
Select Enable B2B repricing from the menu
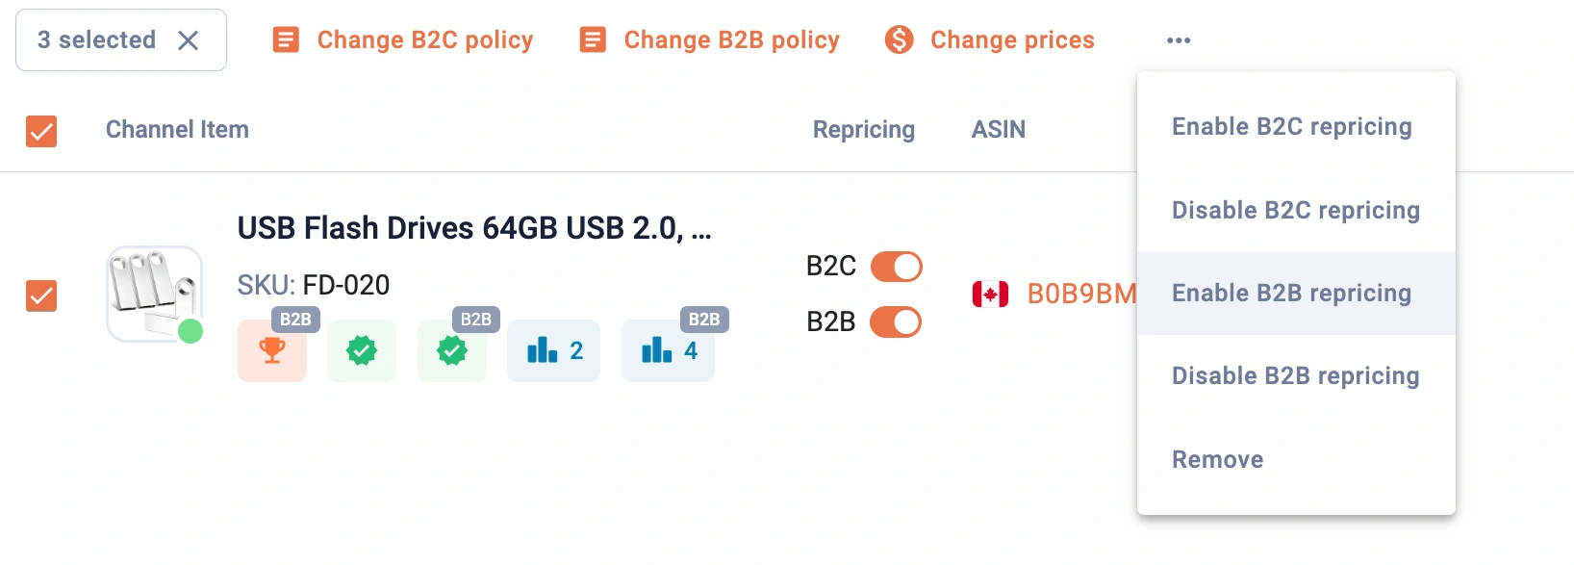click(1291, 293)
